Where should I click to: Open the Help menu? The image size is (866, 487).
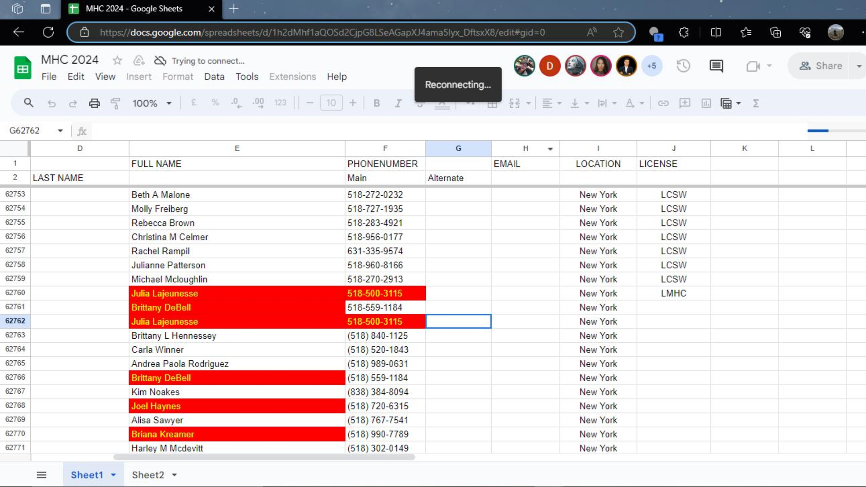point(337,77)
